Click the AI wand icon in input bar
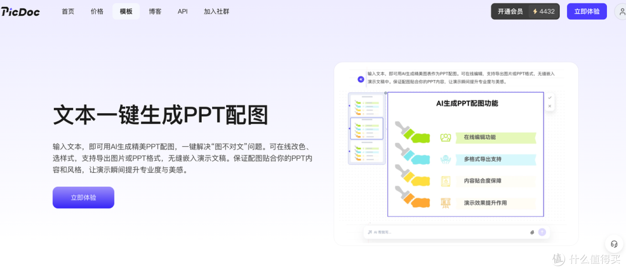This screenshot has height=272, width=626. point(370,232)
